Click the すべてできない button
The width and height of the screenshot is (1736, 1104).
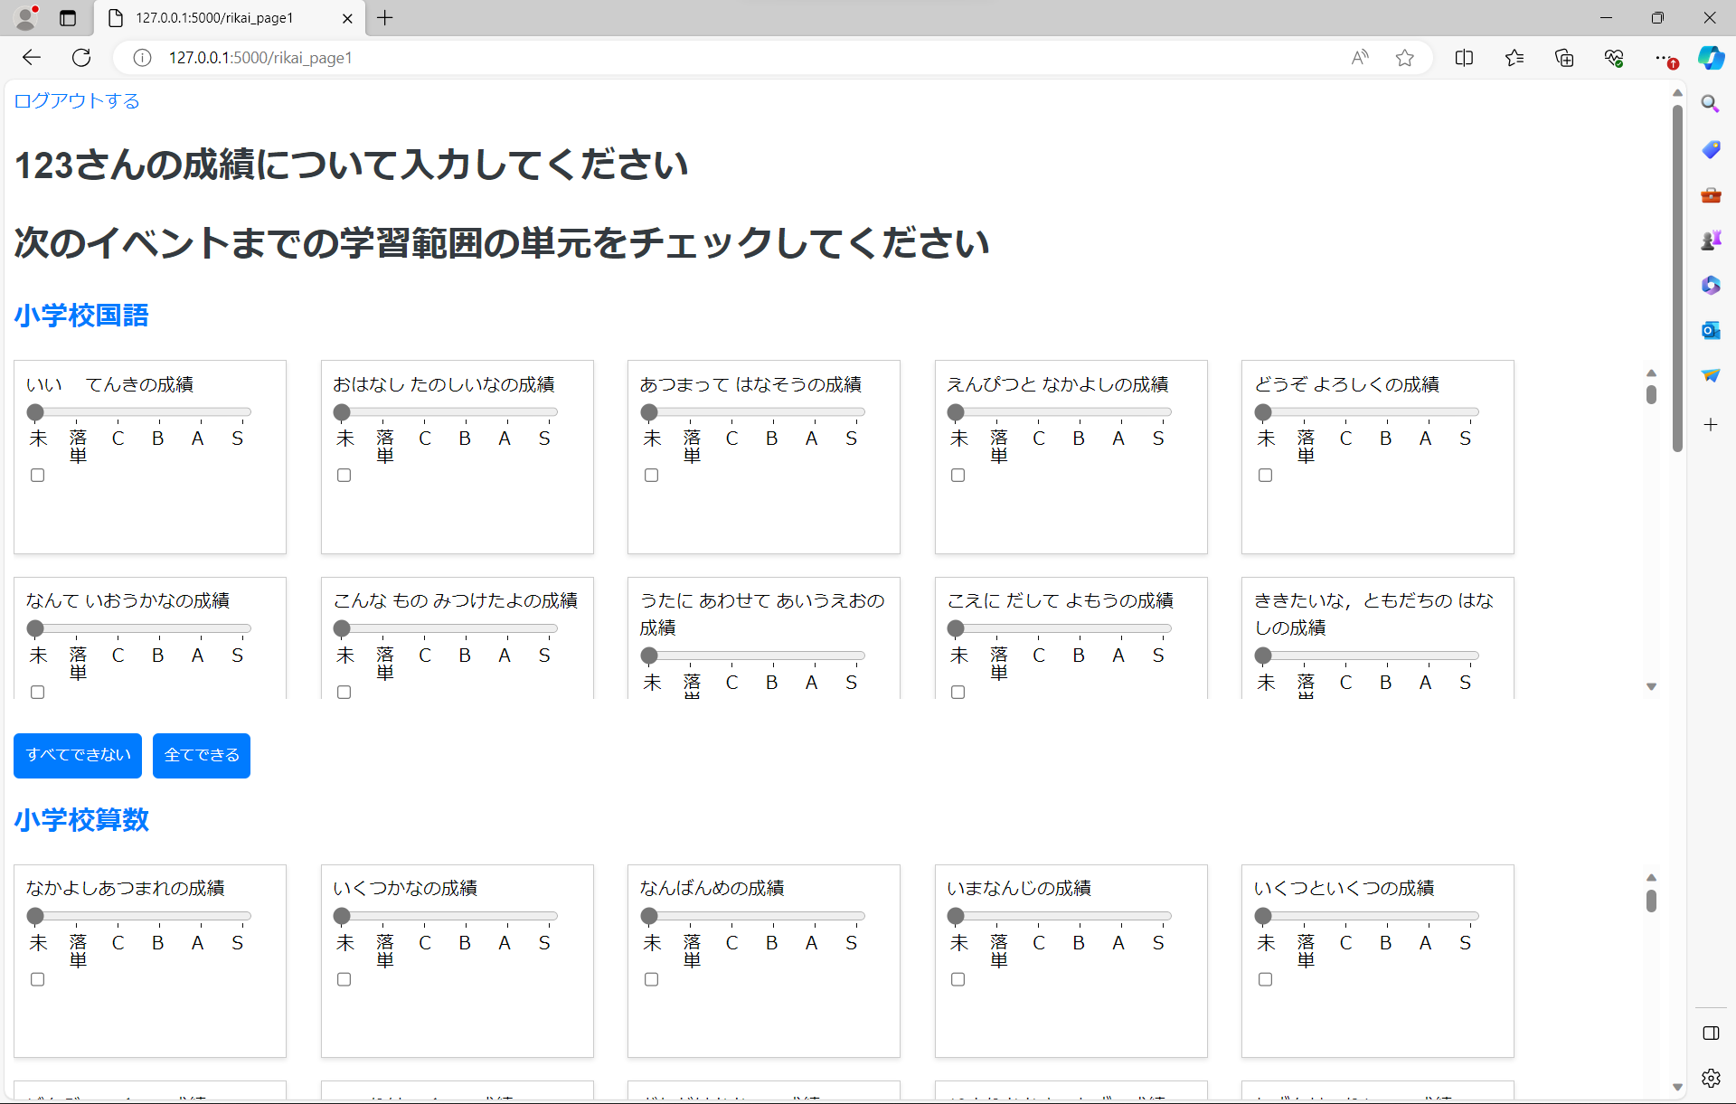pos(78,755)
